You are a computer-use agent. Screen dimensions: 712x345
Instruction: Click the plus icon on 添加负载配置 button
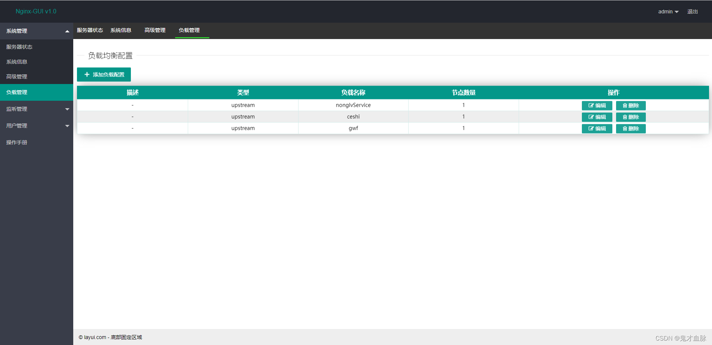87,74
